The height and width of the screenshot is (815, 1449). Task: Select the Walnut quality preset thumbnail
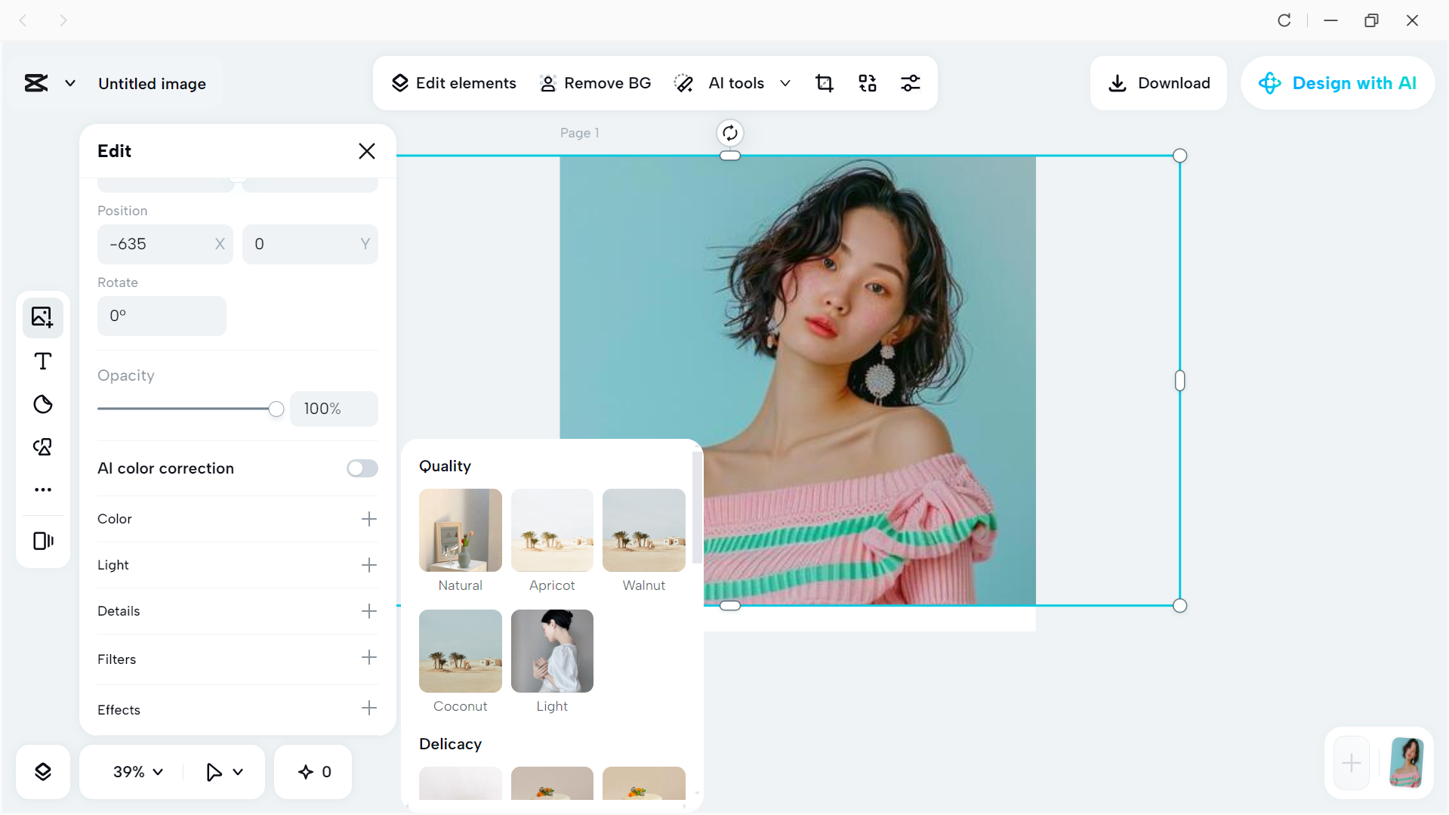[x=643, y=530]
